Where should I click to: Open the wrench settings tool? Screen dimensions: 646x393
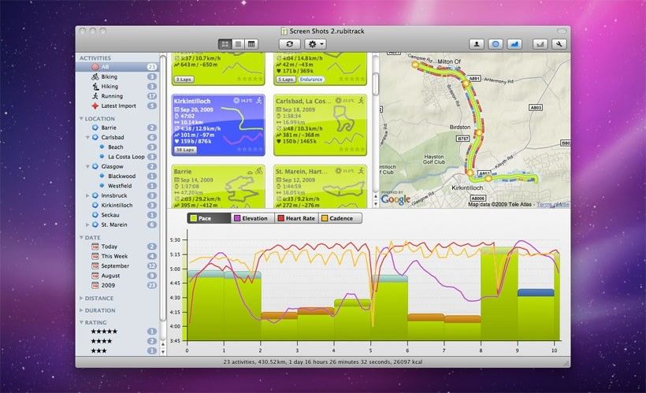pos(560,44)
